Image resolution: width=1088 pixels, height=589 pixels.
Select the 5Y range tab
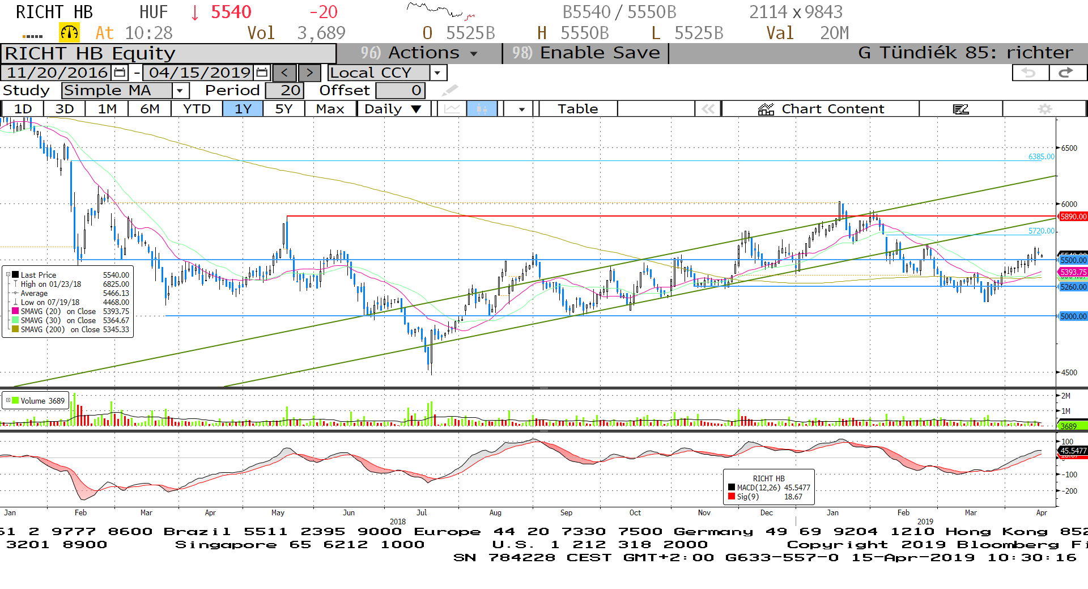click(284, 109)
